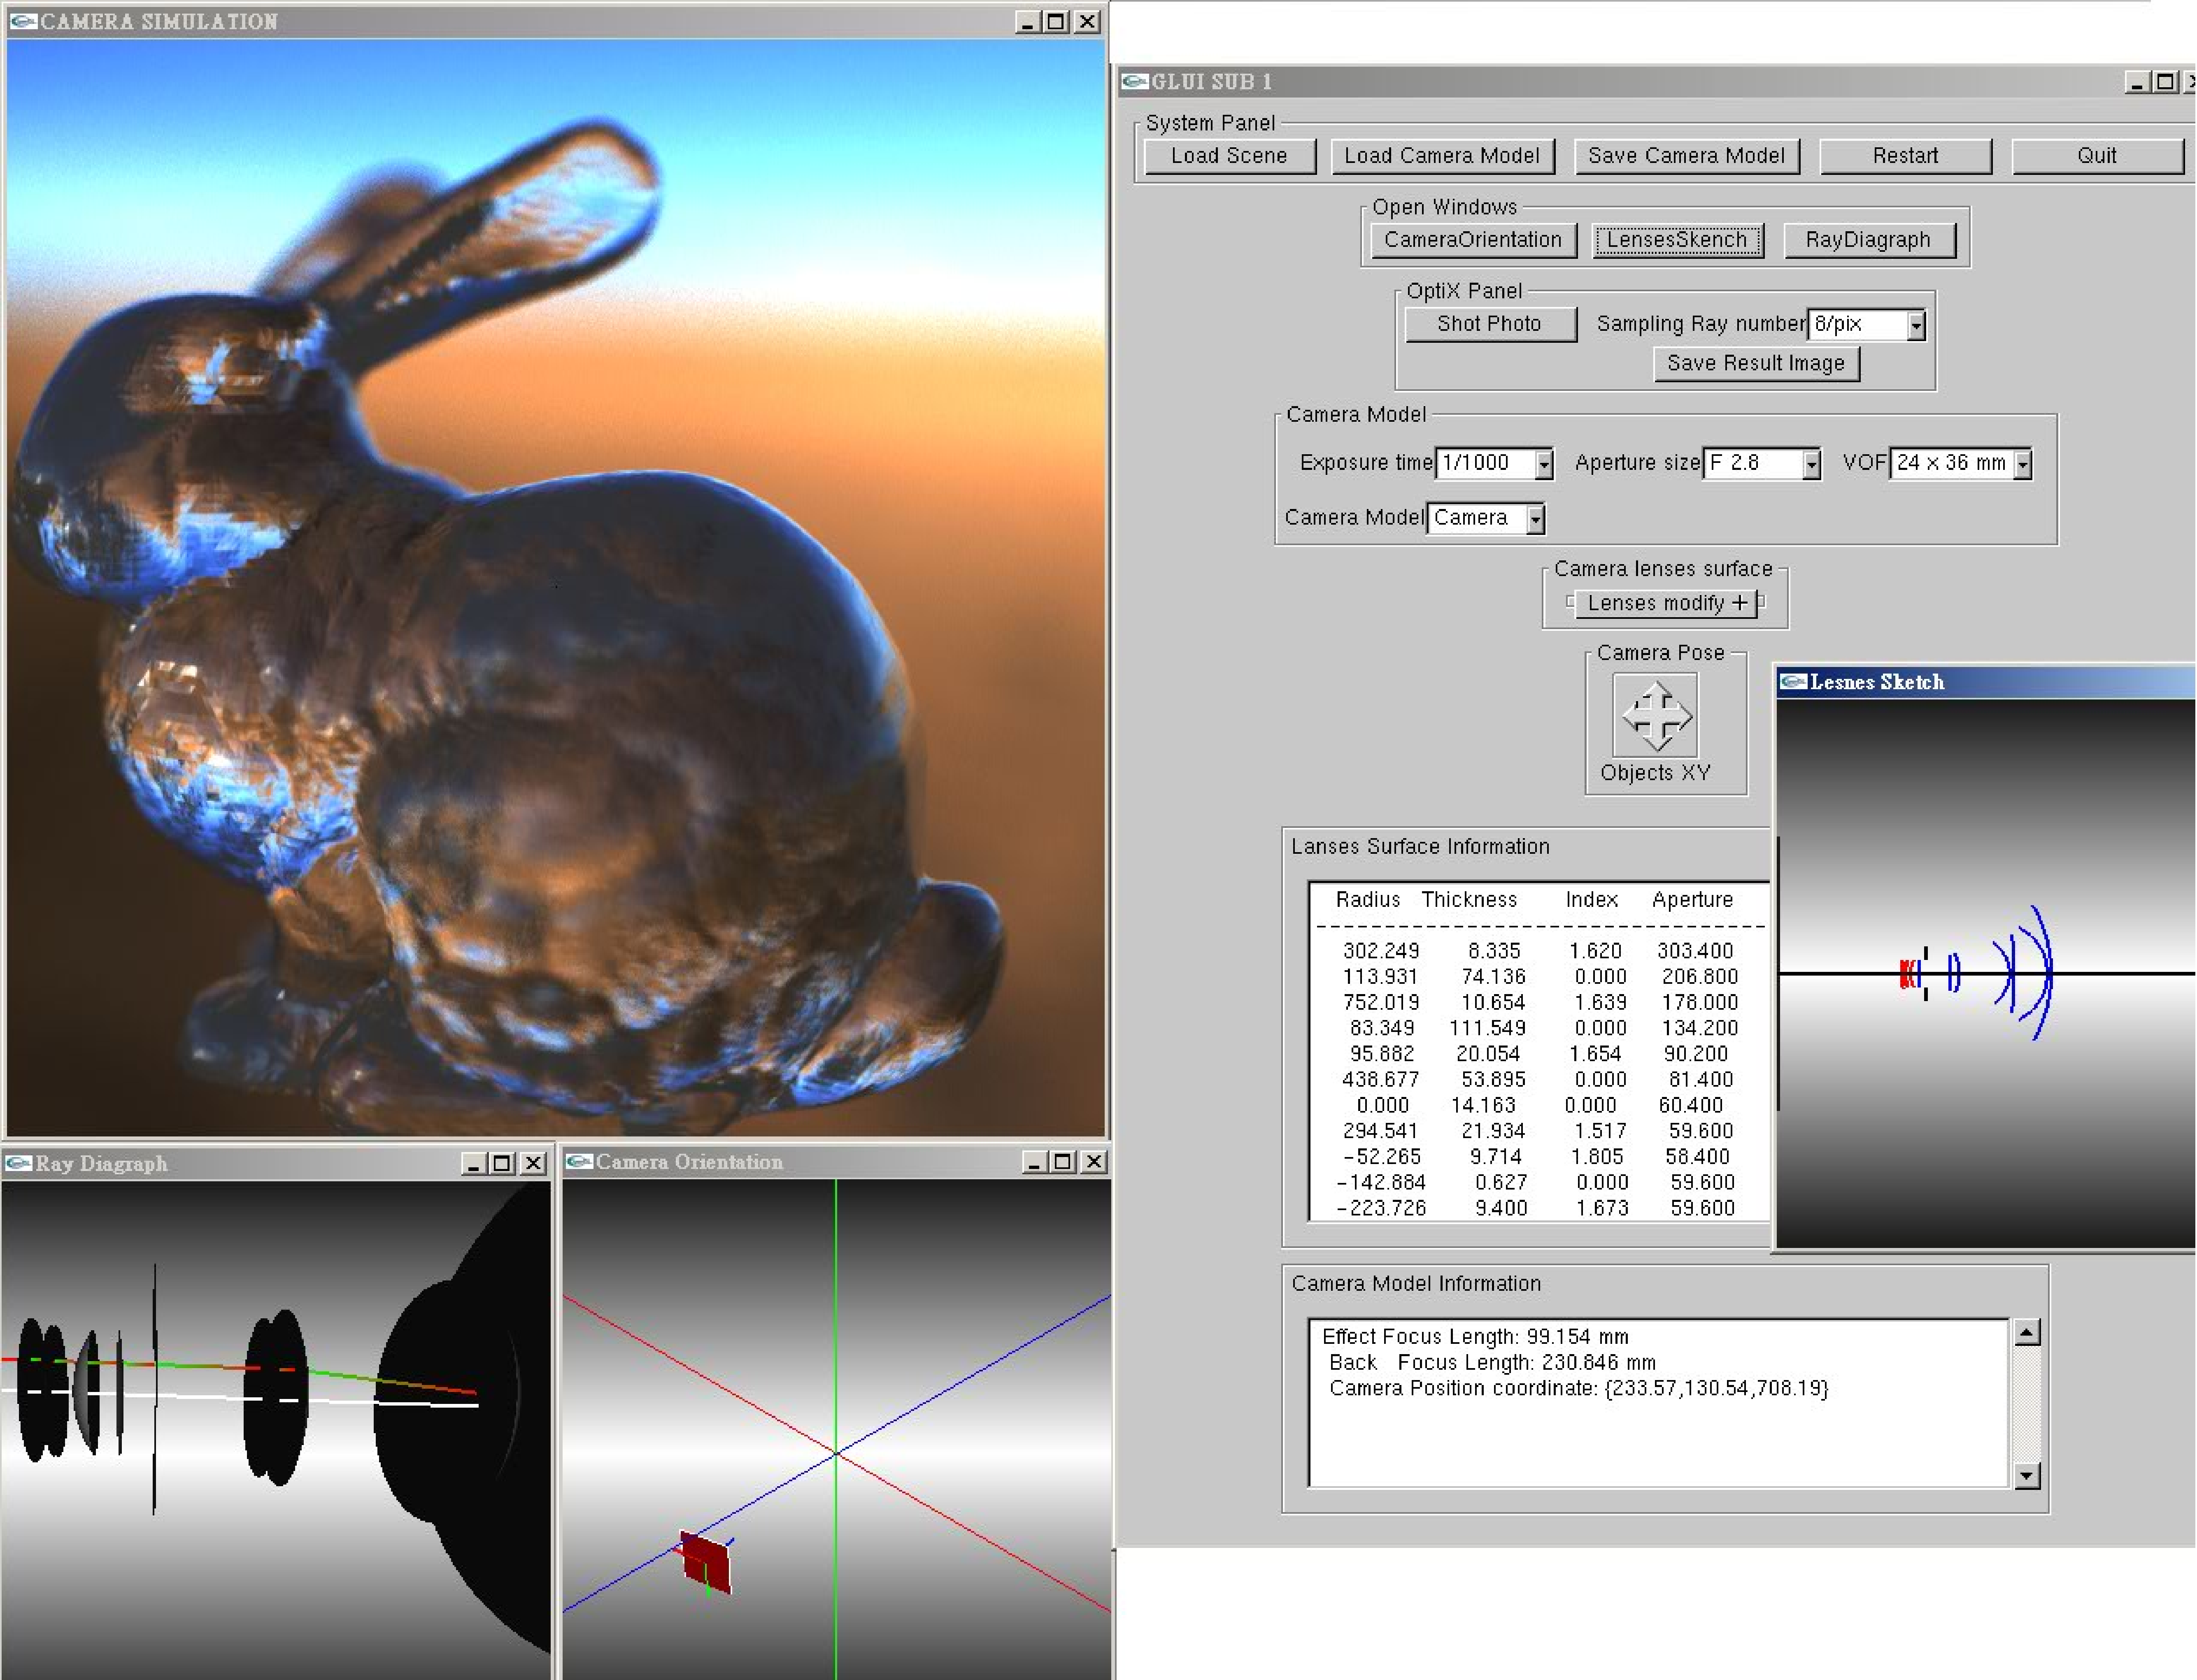Click the Effect Focus Length text line
This screenshot has width=2197, height=1680.
[x=1475, y=1337]
